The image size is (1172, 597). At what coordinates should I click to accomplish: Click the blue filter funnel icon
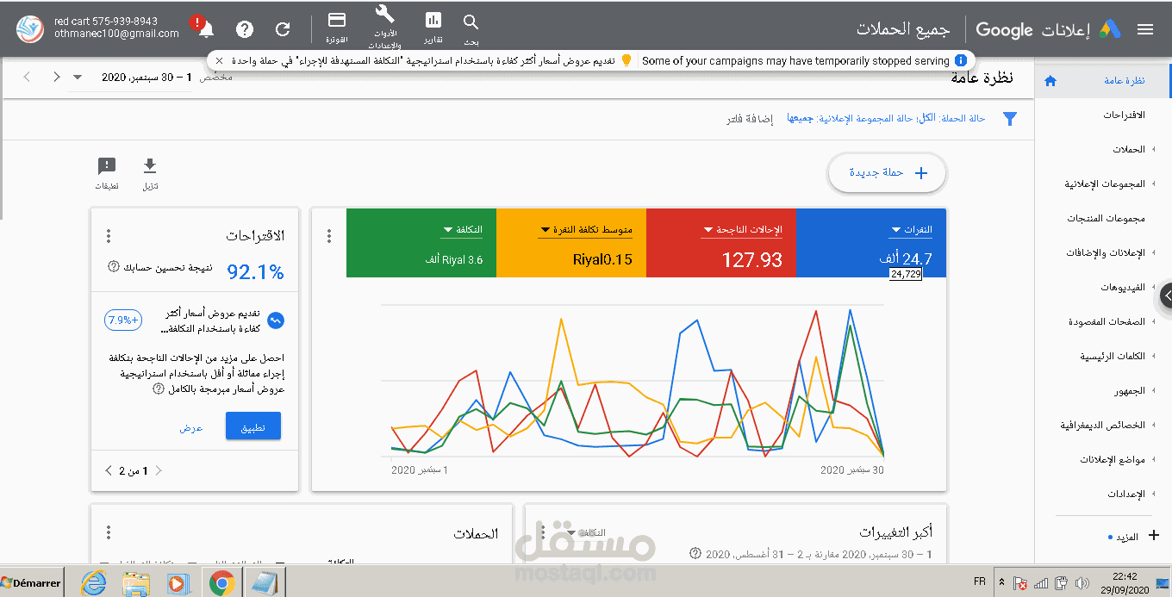1009,119
